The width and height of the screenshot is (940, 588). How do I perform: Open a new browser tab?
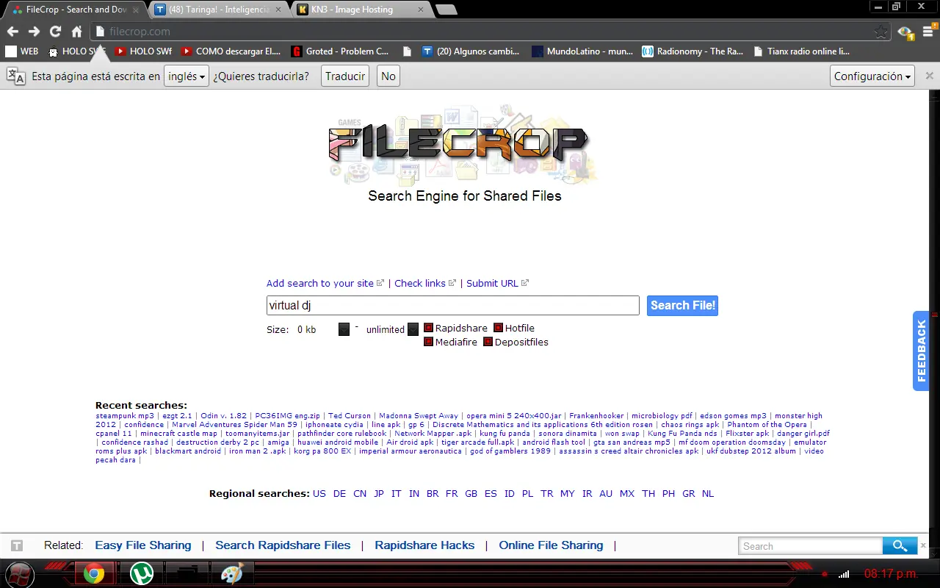446,10
